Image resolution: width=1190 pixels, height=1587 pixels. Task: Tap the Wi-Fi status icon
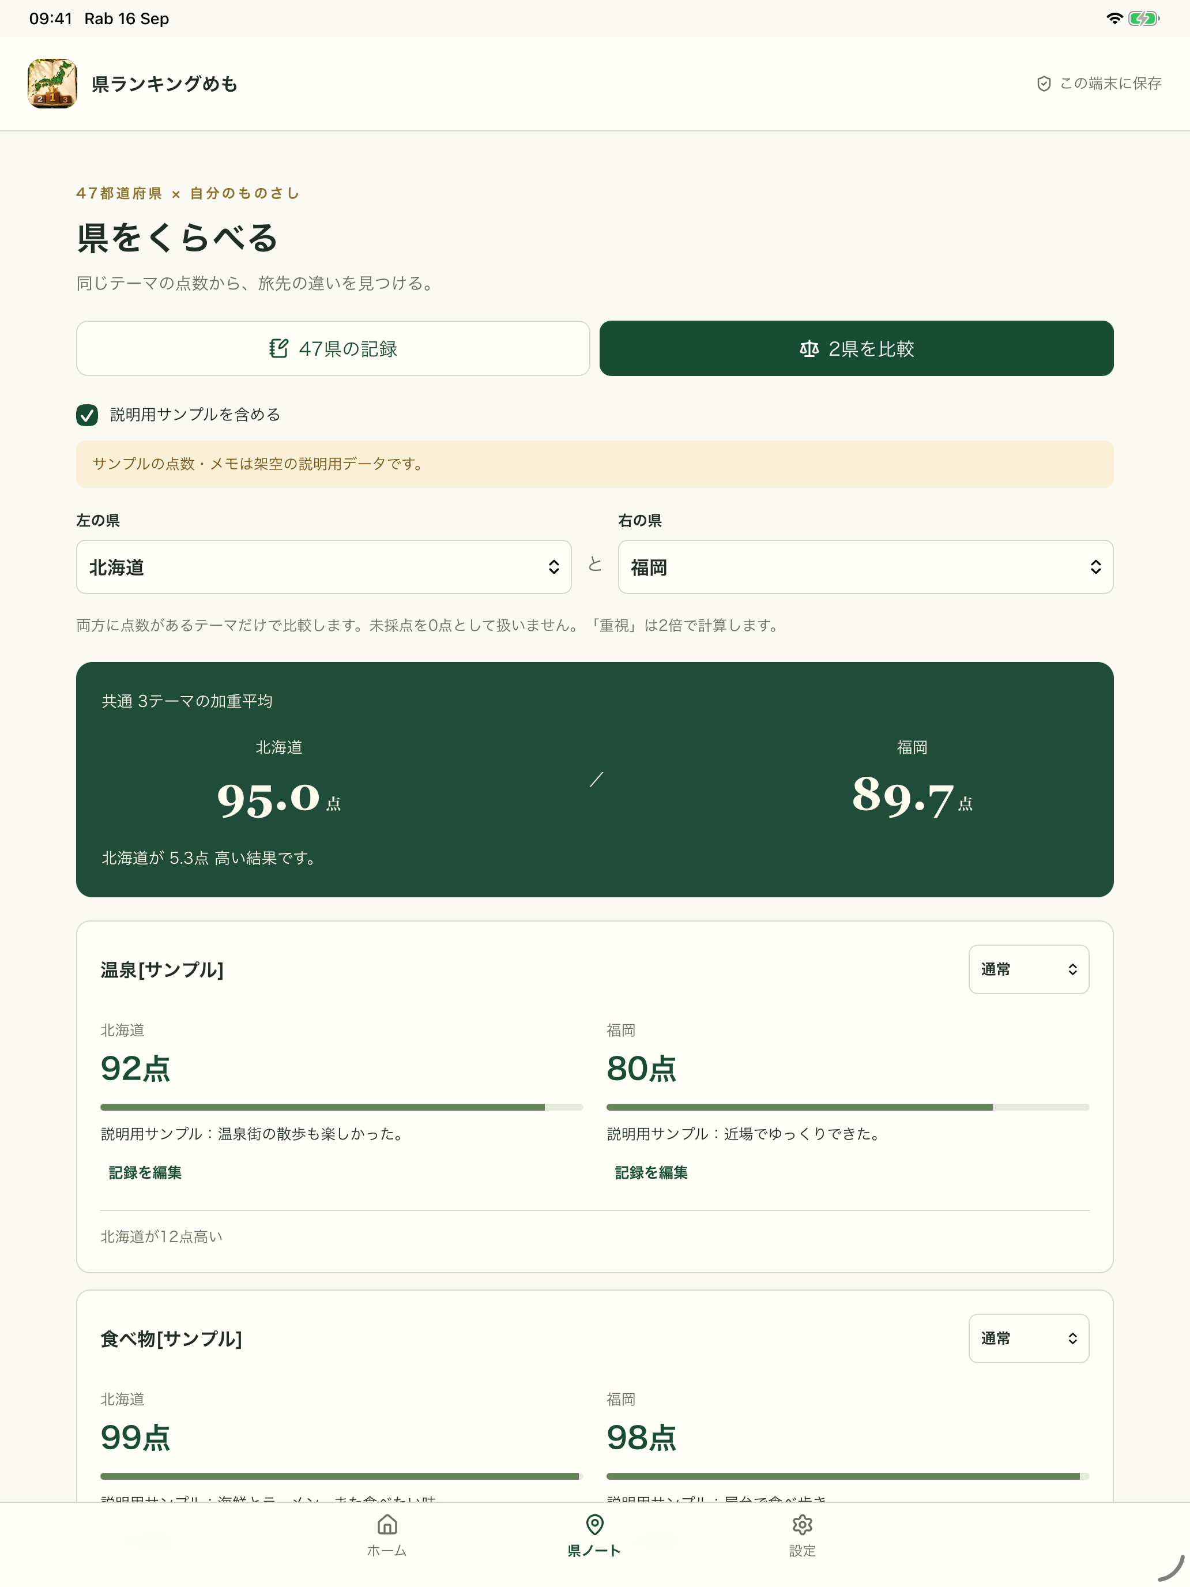click(1114, 18)
